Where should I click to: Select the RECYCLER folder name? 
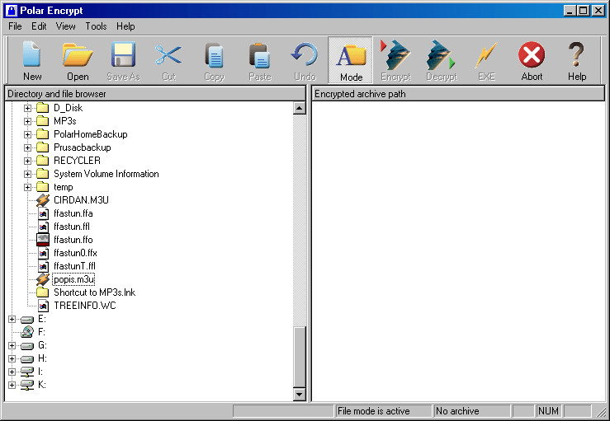tap(77, 161)
